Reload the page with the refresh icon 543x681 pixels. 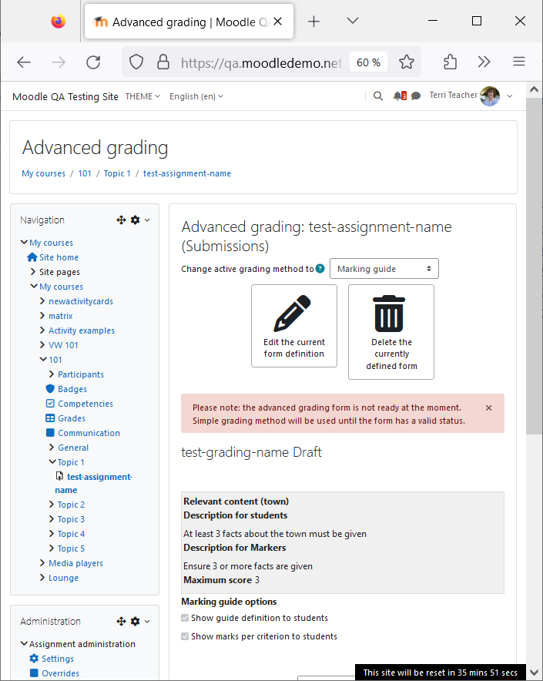pos(93,62)
